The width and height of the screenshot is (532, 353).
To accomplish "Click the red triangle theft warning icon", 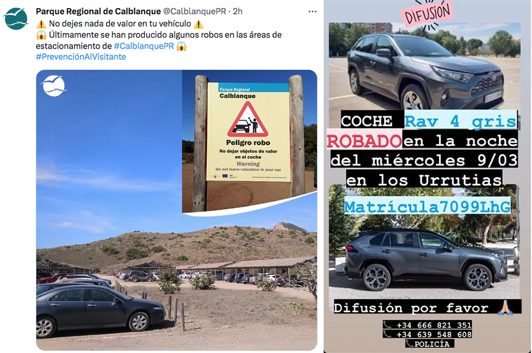I will click(248, 120).
